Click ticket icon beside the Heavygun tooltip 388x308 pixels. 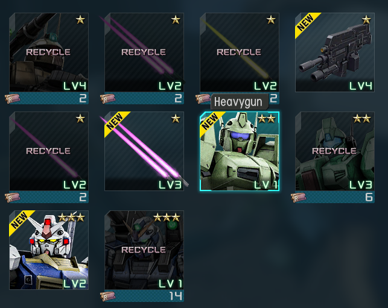pyautogui.click(x=203, y=99)
